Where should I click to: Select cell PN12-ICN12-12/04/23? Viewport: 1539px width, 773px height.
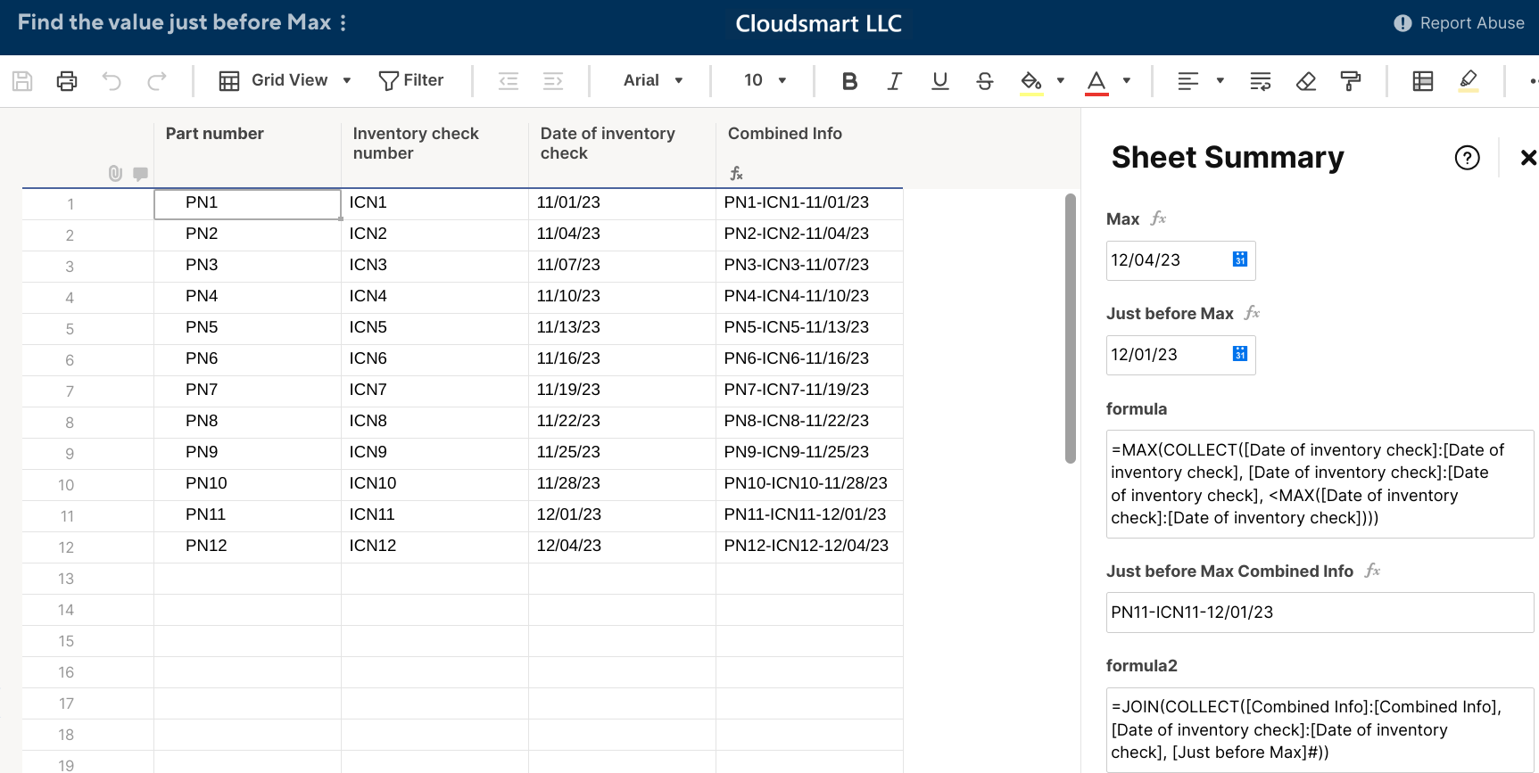click(809, 547)
